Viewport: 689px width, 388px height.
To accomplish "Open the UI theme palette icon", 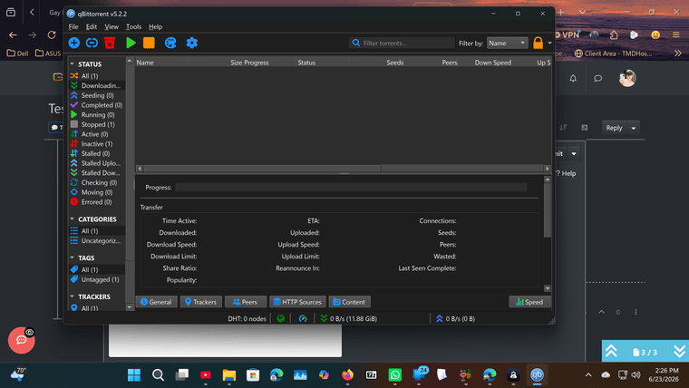I will [x=170, y=43].
